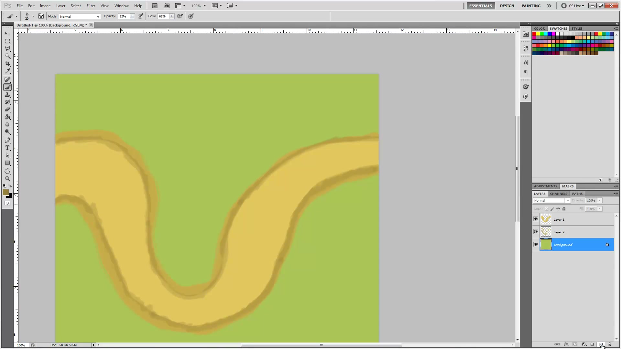Image resolution: width=621 pixels, height=349 pixels.
Task: Select the Clone Stamp tool
Action: (7, 95)
